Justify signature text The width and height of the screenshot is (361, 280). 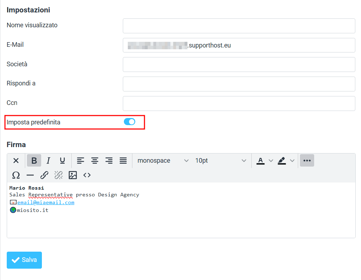pos(123,161)
